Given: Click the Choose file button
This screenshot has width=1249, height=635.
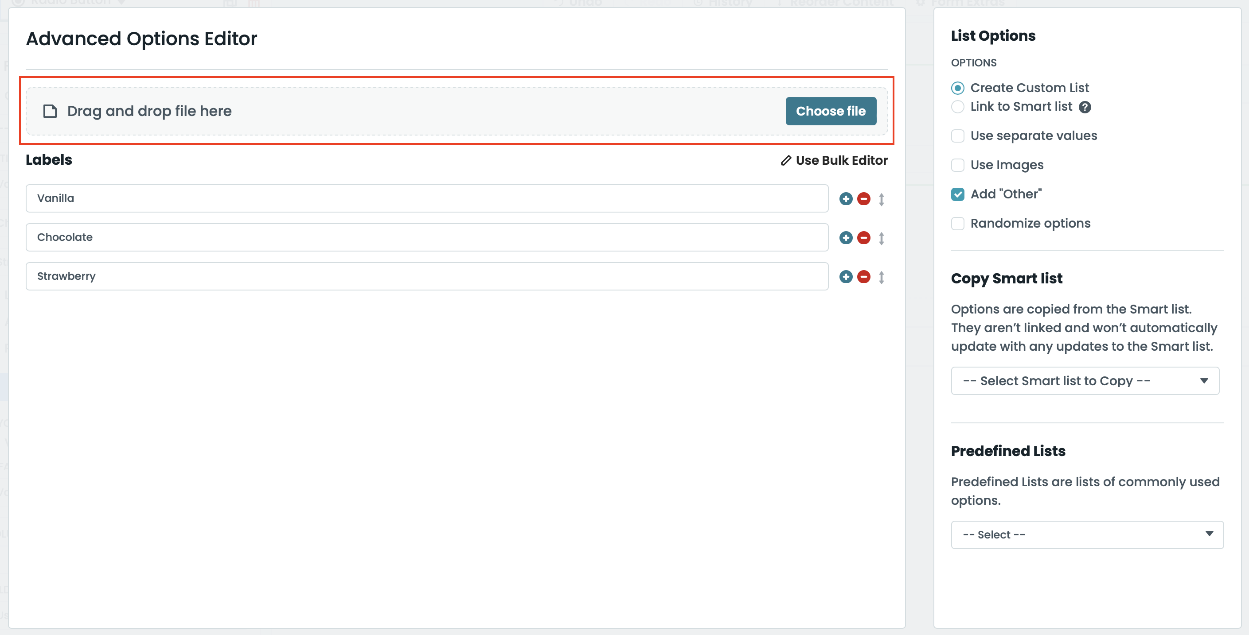Looking at the screenshot, I should [x=830, y=111].
